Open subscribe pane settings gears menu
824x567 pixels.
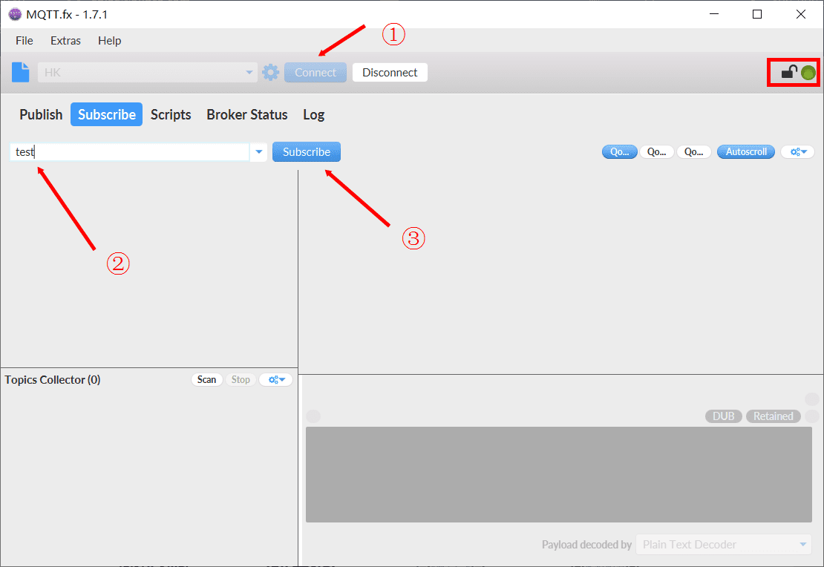tap(798, 152)
